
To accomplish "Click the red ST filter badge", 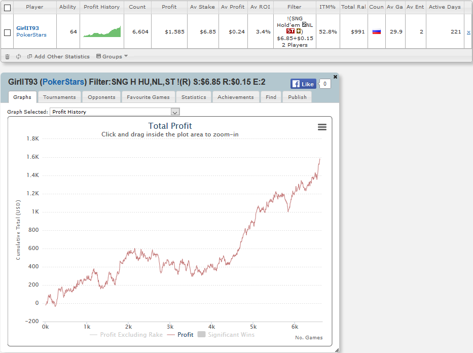I will pyautogui.click(x=290, y=31).
